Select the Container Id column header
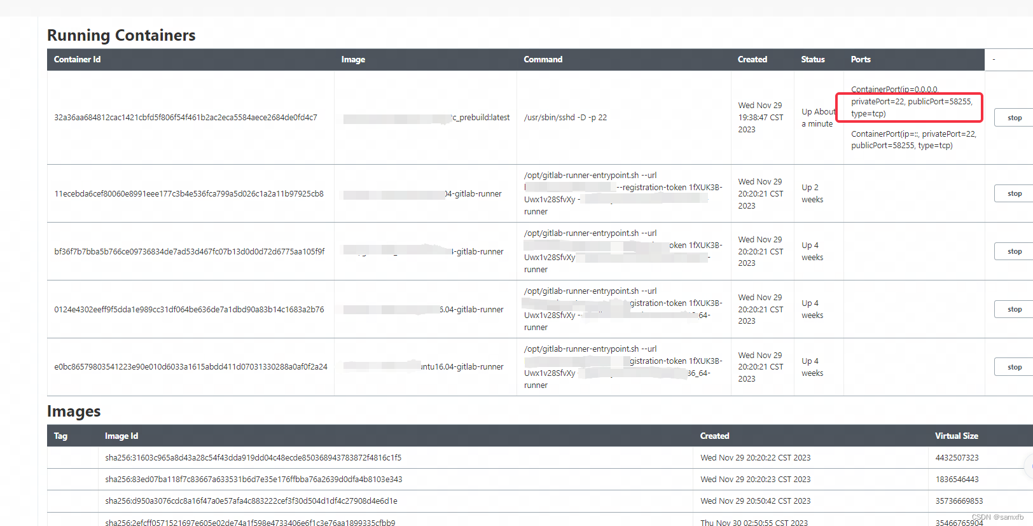1033x526 pixels. (77, 59)
